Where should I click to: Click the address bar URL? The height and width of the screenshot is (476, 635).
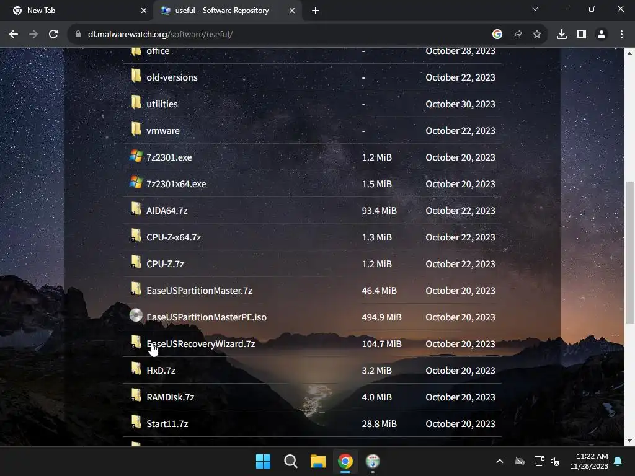point(161,35)
